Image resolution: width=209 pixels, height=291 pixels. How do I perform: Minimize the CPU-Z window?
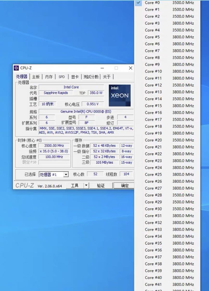102,68
